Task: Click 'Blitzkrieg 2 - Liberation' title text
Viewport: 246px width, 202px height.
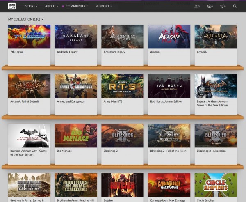Action: tap(211, 151)
